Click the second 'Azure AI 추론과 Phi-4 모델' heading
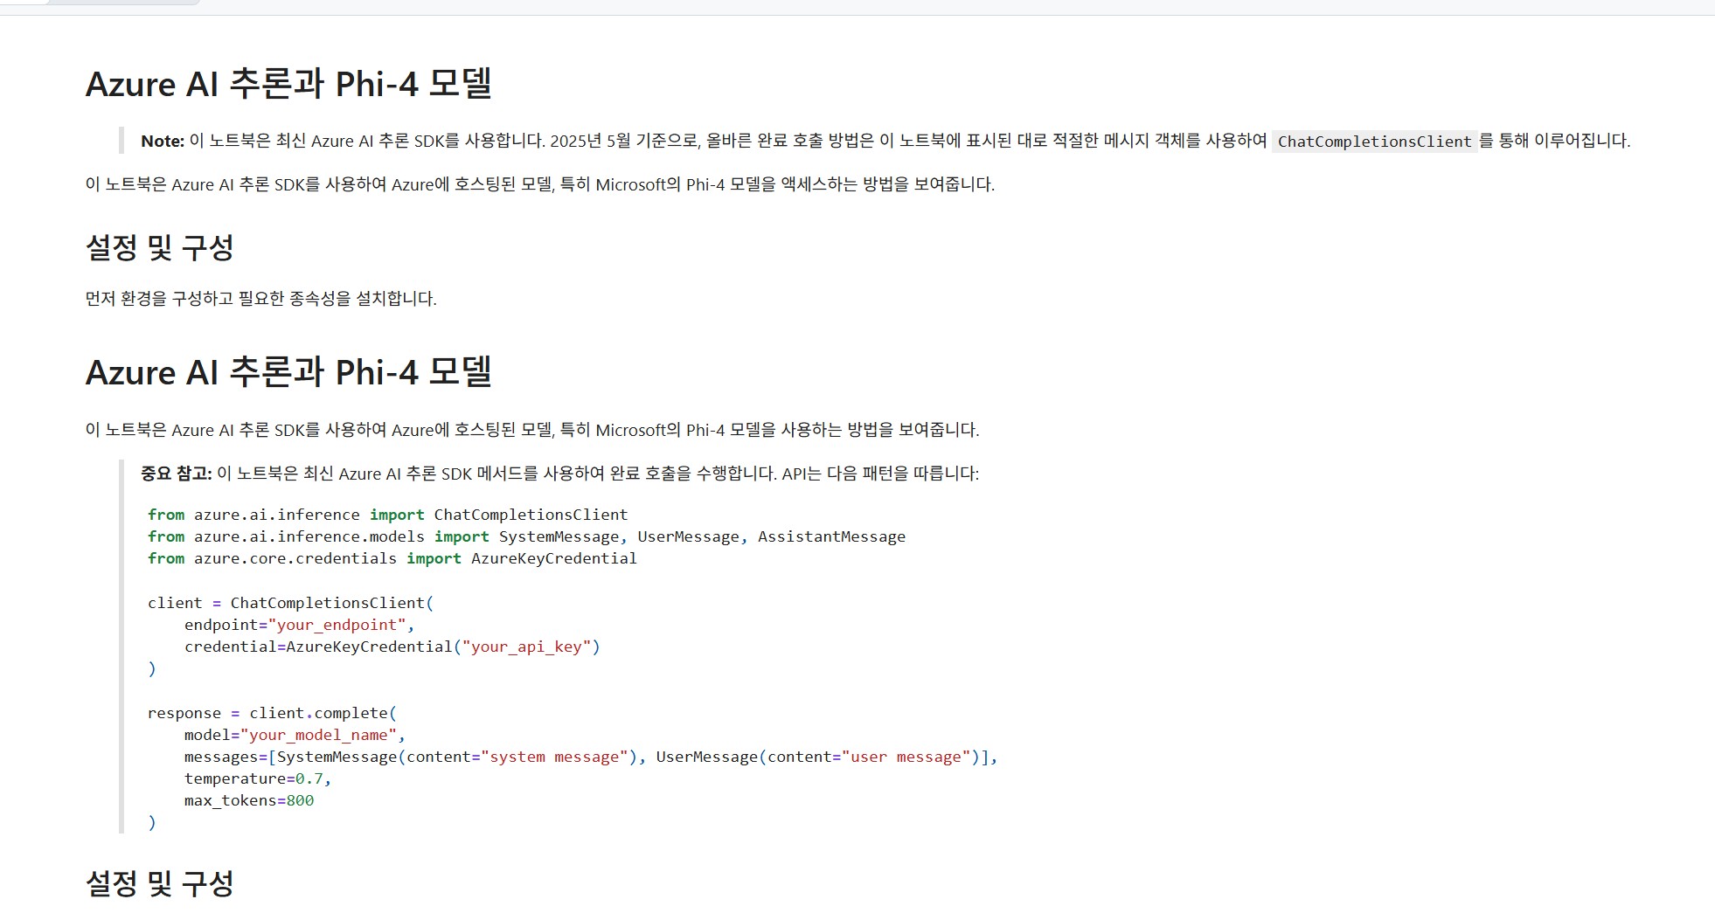 [x=288, y=372]
